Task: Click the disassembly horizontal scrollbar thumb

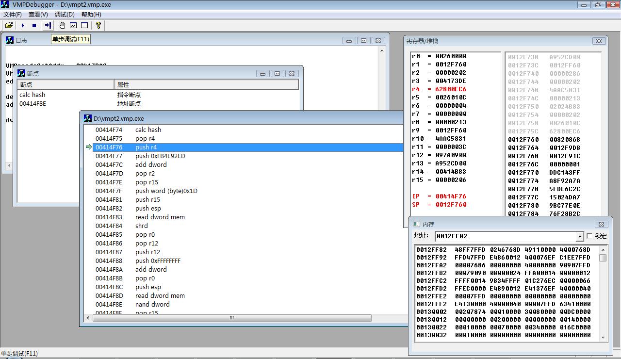Action: pyautogui.click(x=231, y=318)
